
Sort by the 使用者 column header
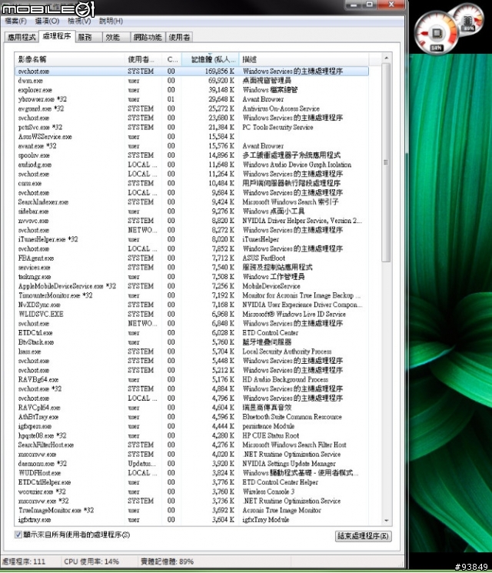point(143,59)
